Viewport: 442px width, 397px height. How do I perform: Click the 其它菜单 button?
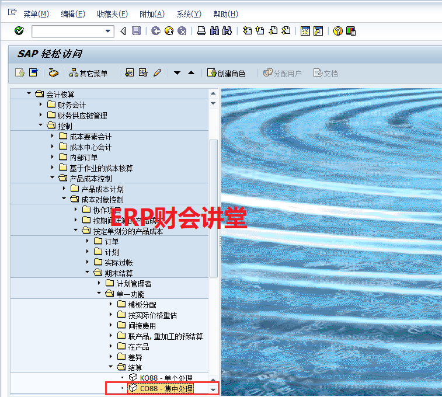[x=89, y=73]
